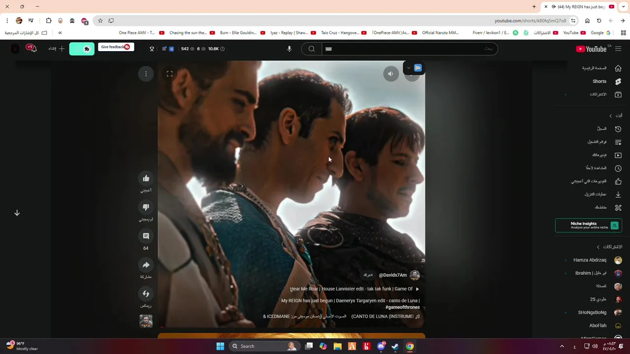630x354 pixels.
Task: Expand the subscriptions section heading chevron
Action: tap(598, 247)
